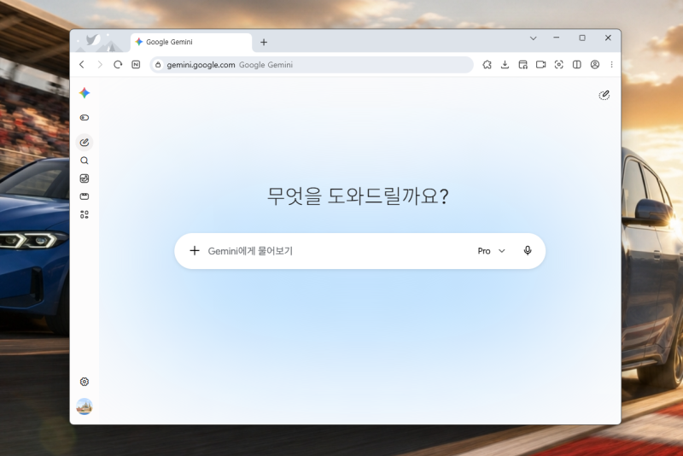Open temporary chat icon at top right

(604, 95)
